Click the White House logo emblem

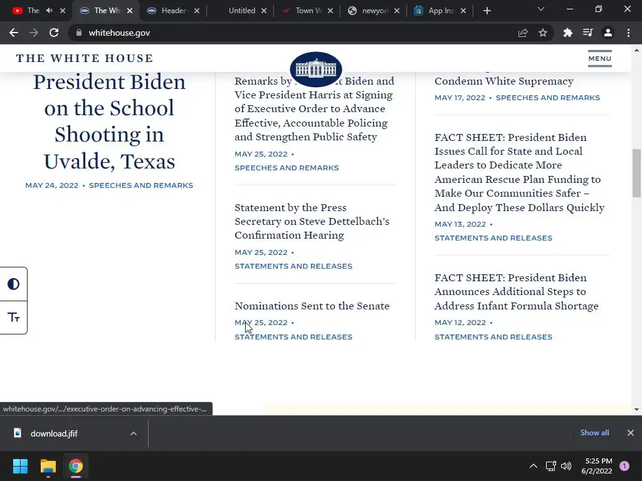[x=316, y=69]
